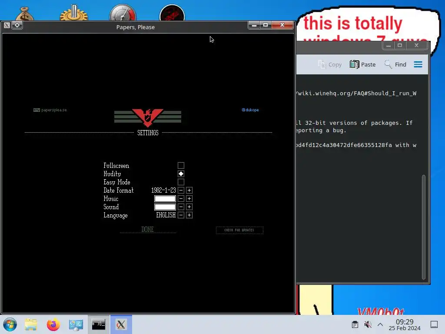
Task: Open money bag desktop icon
Action: 25,13
